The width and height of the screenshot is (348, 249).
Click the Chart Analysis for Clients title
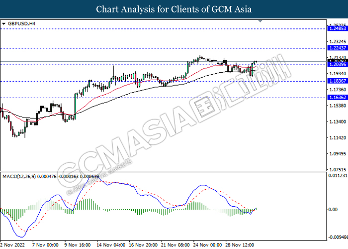pyautogui.click(x=174, y=9)
